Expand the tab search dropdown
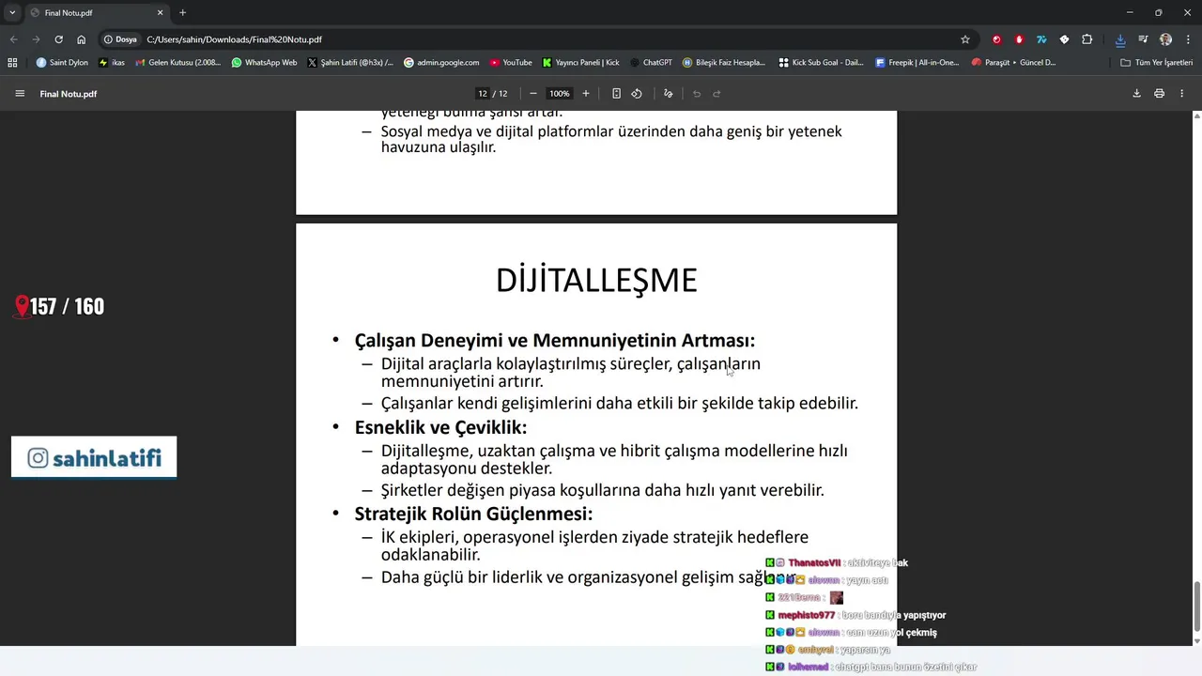 pos(12,13)
